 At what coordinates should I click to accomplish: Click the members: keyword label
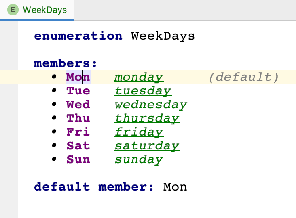pyautogui.click(x=66, y=63)
